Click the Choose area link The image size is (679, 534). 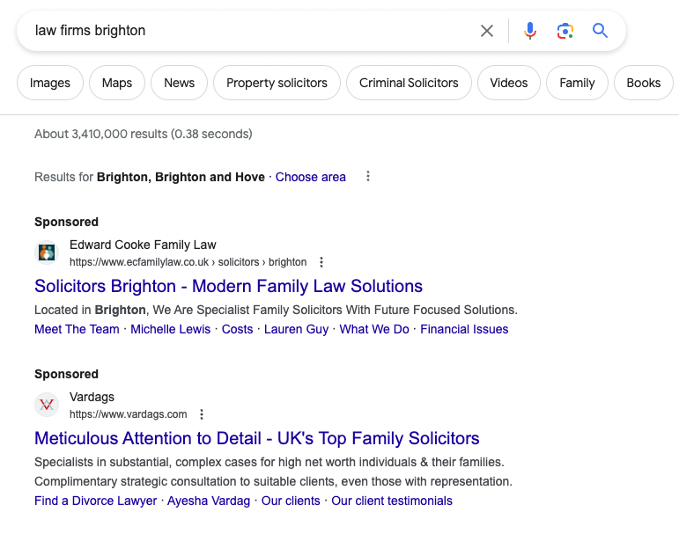click(x=311, y=177)
